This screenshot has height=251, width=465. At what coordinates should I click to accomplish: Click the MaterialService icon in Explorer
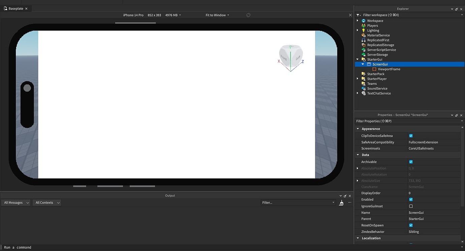click(363, 35)
